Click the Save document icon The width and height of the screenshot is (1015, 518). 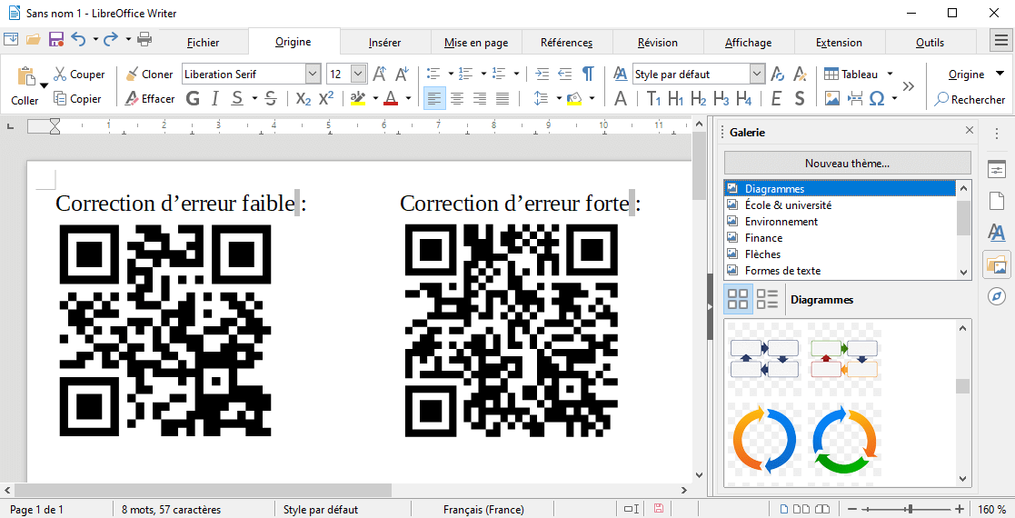[x=56, y=39]
